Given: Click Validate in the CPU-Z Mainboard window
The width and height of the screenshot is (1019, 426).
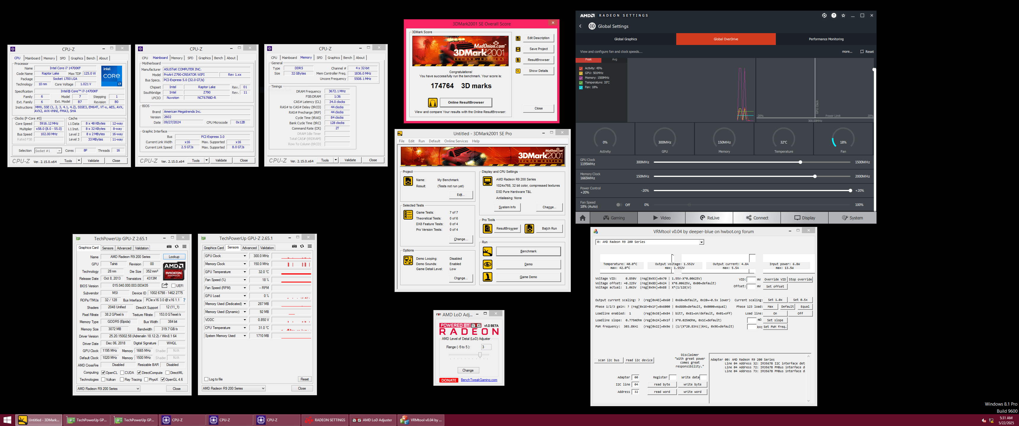Looking at the screenshot, I should pyautogui.click(x=221, y=160).
